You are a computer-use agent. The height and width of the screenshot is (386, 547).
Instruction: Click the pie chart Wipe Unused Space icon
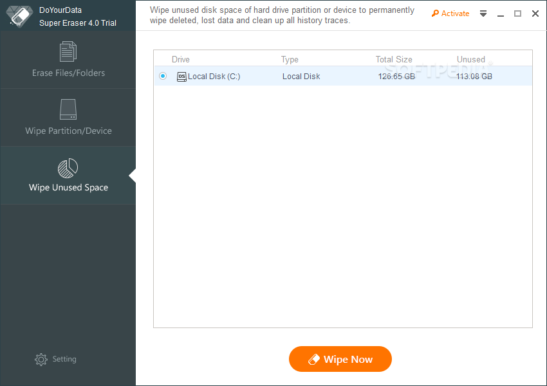68,168
